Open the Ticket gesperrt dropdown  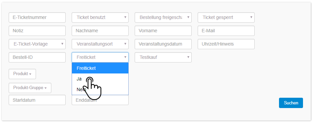(226, 18)
